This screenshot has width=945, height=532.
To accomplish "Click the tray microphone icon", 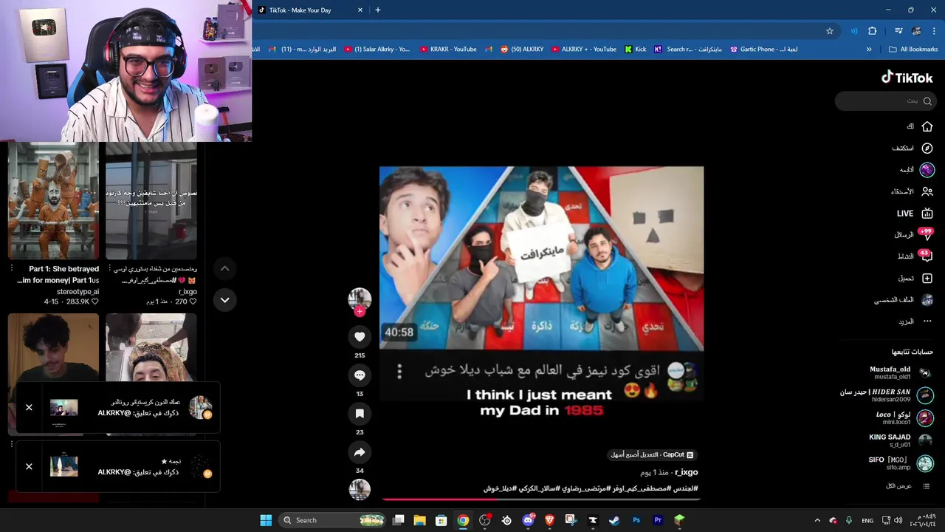I will tap(849, 520).
